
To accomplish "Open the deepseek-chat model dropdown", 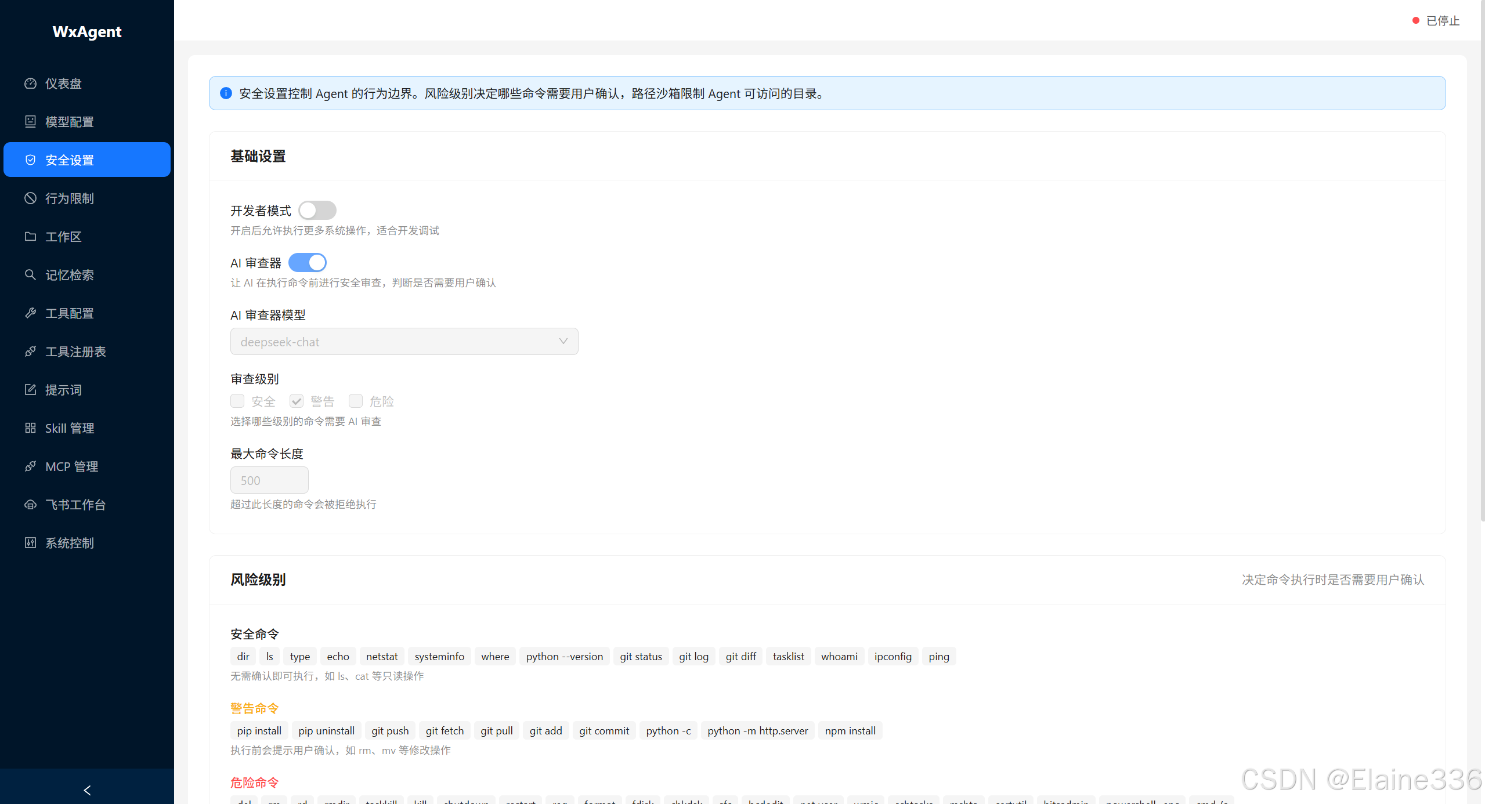I will pyautogui.click(x=404, y=342).
